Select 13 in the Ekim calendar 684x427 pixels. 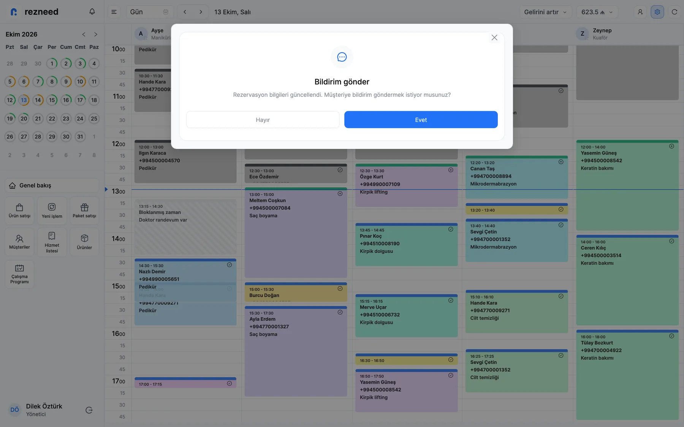click(x=24, y=100)
